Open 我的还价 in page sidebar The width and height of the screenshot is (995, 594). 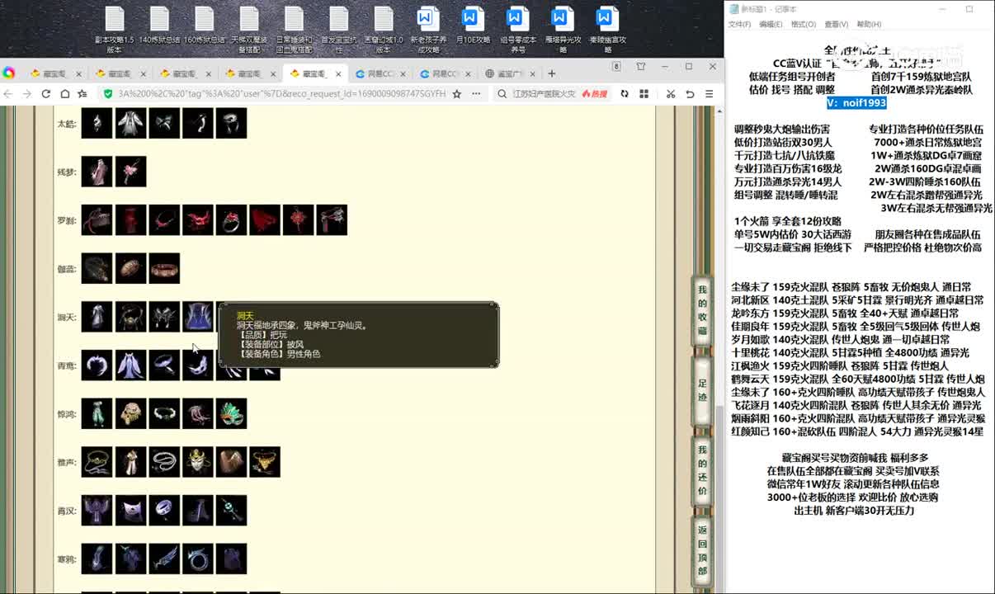(x=702, y=471)
